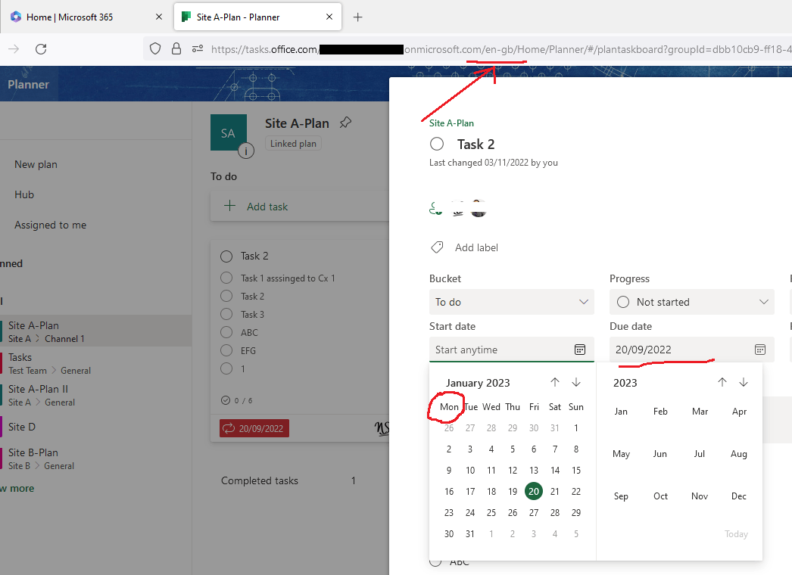Click the Add task field
The width and height of the screenshot is (792, 575).
coord(267,206)
